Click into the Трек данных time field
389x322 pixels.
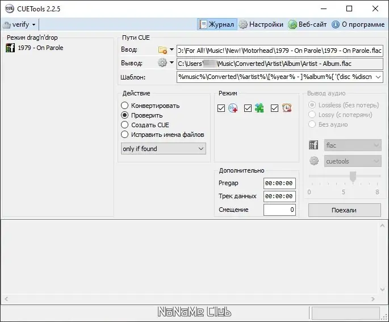(279, 196)
